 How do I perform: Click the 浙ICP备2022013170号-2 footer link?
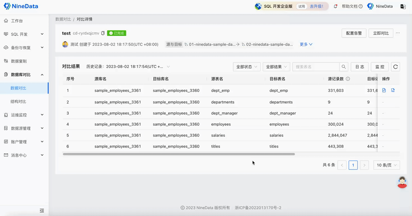(x=258, y=208)
